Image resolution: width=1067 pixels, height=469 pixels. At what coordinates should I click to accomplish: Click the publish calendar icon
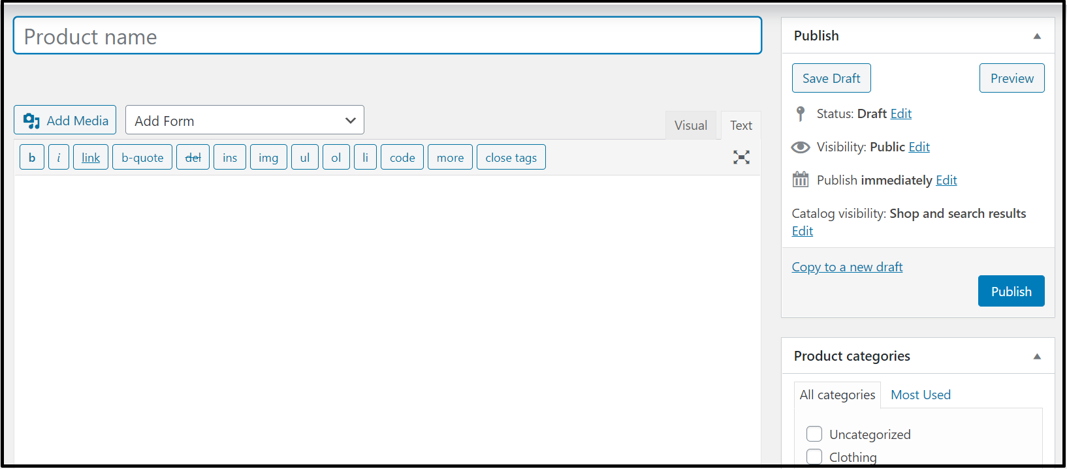click(801, 180)
